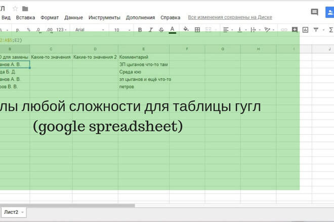The width and height of the screenshot is (334, 222).
Task: Select column C header
Action: (x=51, y=49)
